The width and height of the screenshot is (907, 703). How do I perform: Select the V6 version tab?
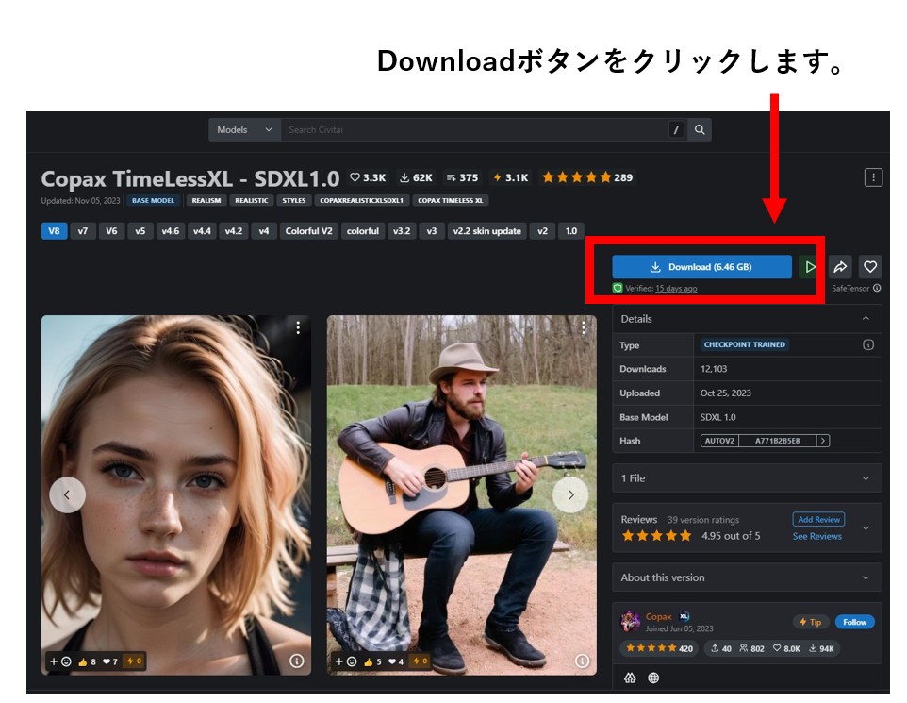(x=111, y=231)
